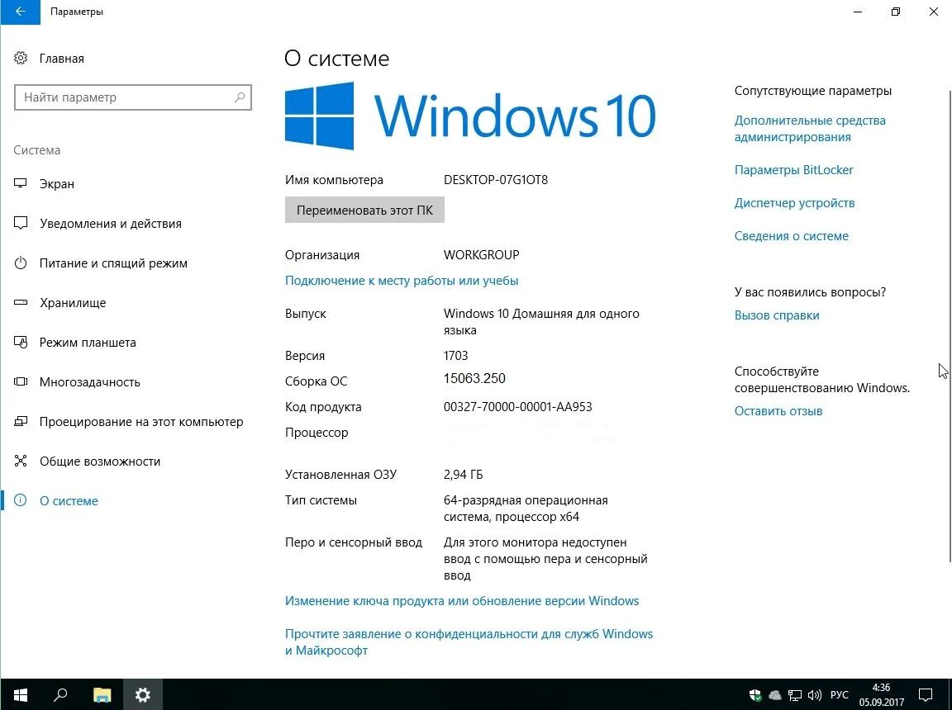This screenshot has width=952, height=710.
Task: Click product code 00327-70000-00001-AA953
Action: (517, 407)
